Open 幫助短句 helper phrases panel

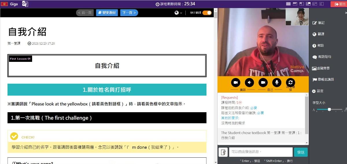coord(322,57)
